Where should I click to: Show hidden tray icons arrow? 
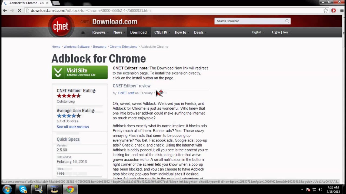(x=302, y=189)
